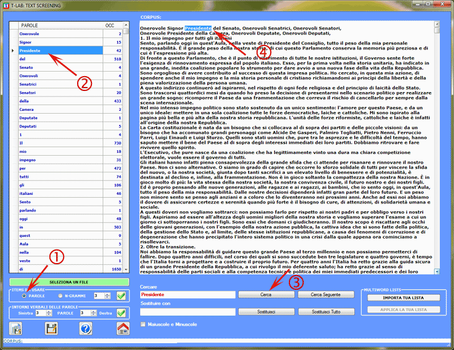
Task: Focus the Cercare search field
Action: pyautogui.click(x=188, y=295)
